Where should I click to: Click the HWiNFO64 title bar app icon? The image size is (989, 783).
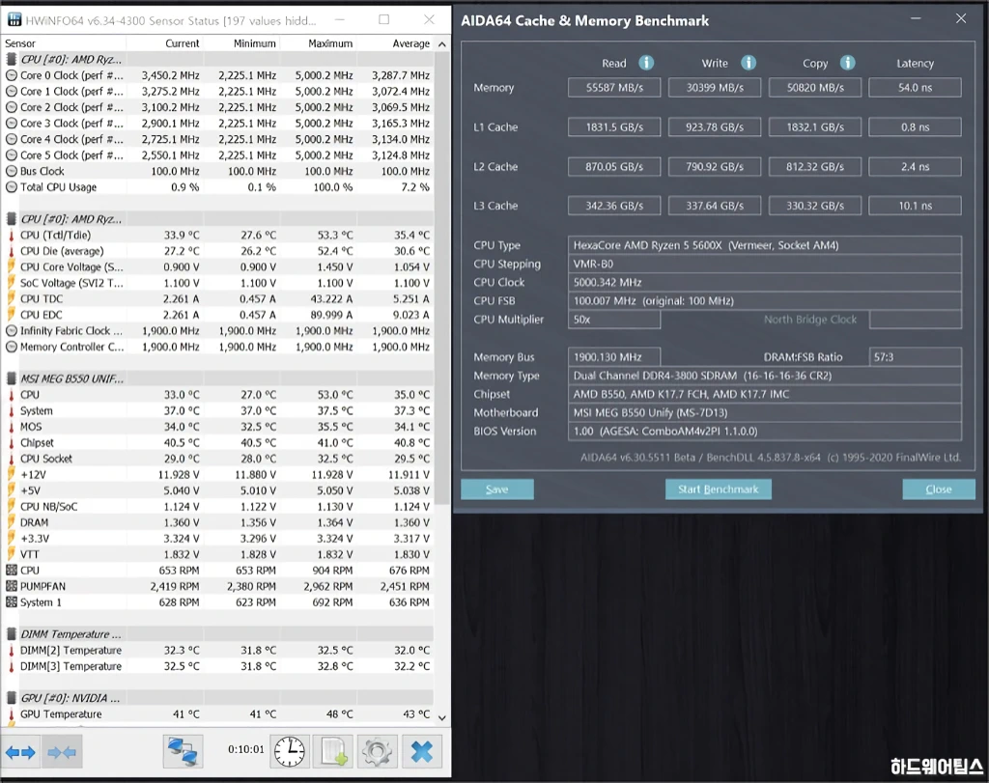point(14,20)
